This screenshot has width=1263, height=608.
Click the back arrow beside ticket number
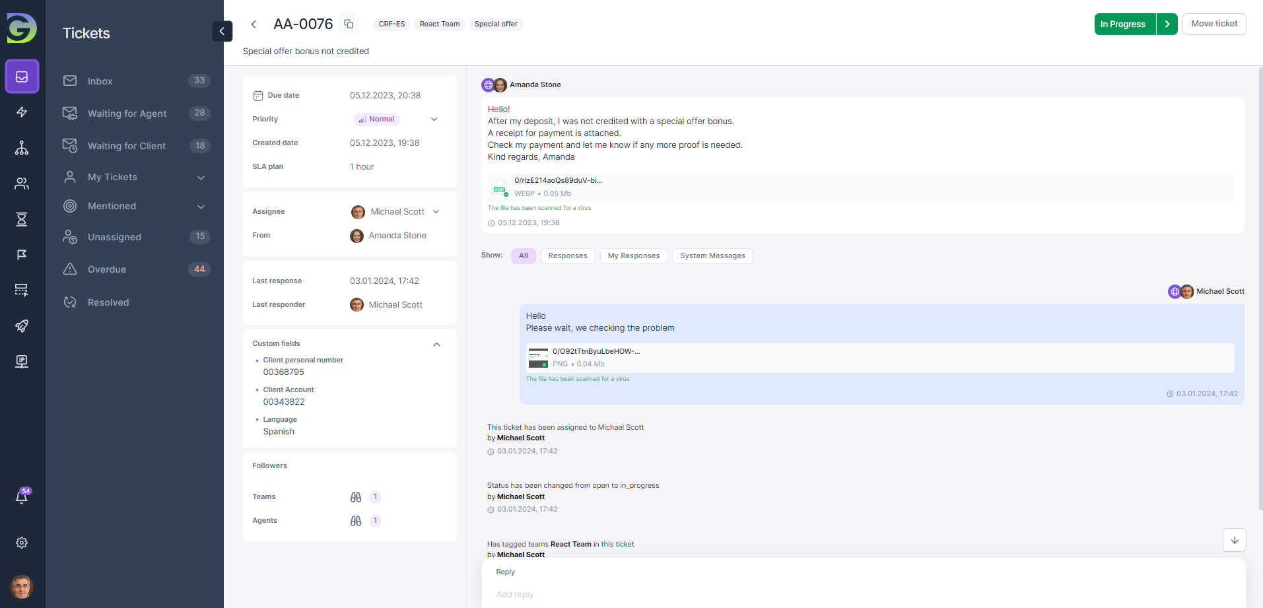(254, 24)
